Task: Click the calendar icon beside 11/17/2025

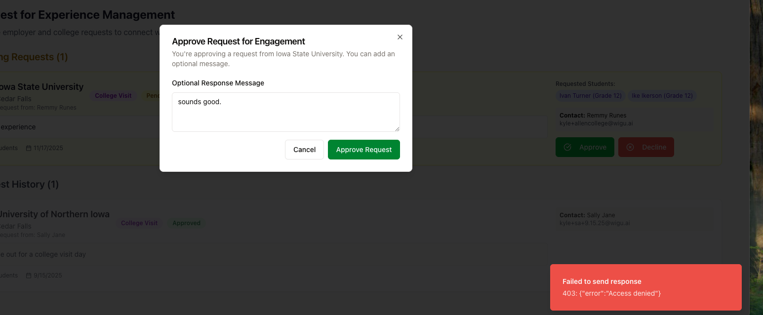Action: point(29,148)
